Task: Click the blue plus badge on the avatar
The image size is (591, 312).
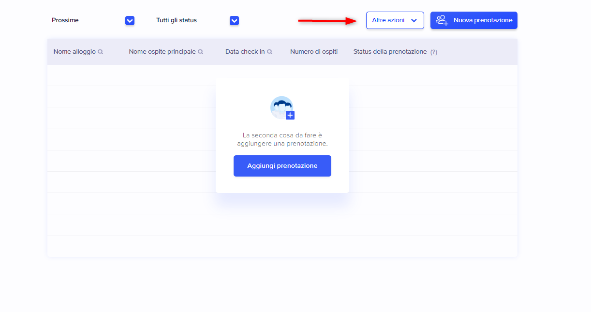Action: click(x=290, y=115)
